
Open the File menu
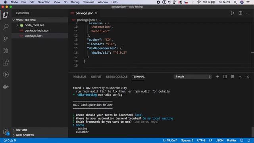pos(24,2)
